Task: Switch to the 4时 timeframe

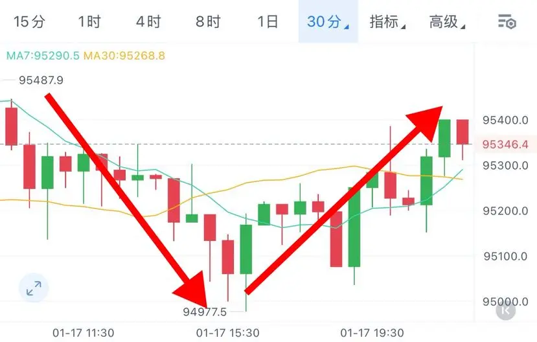Action: click(148, 21)
